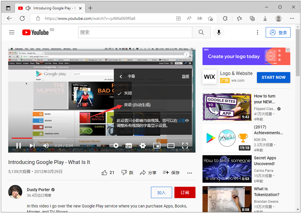The image size is (302, 213).
Task: Open the Create your logo today banner
Action: click(246, 56)
